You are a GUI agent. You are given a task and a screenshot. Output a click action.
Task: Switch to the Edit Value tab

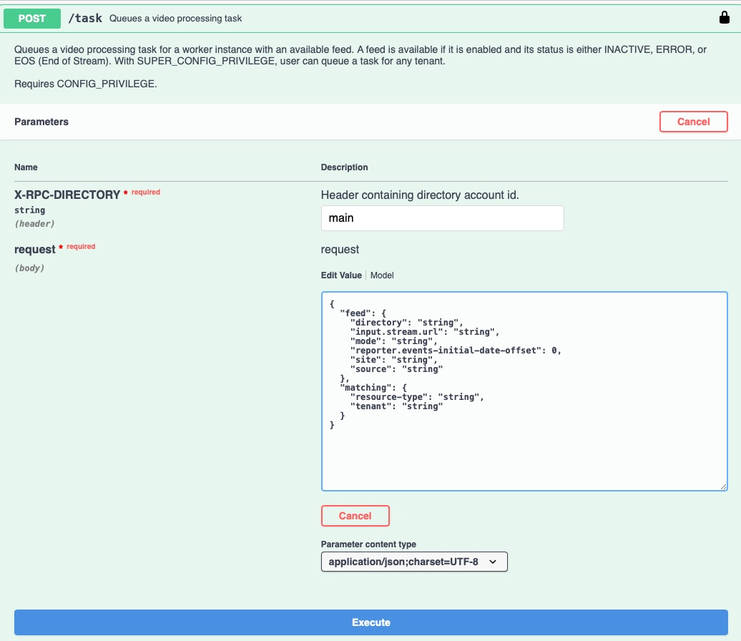(x=341, y=275)
